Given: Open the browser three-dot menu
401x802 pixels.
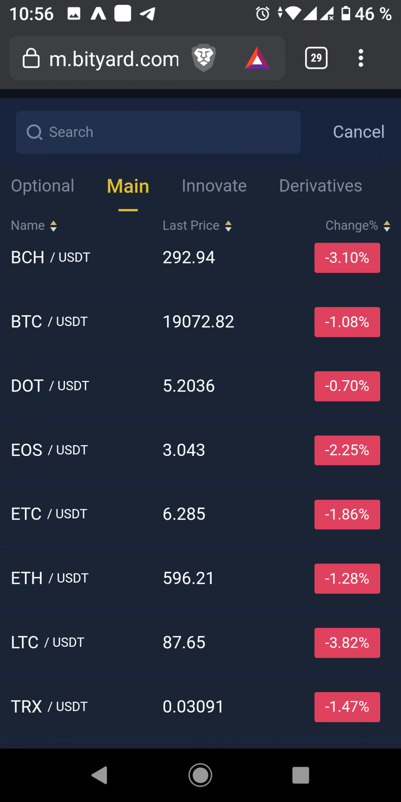Looking at the screenshot, I should [x=361, y=58].
